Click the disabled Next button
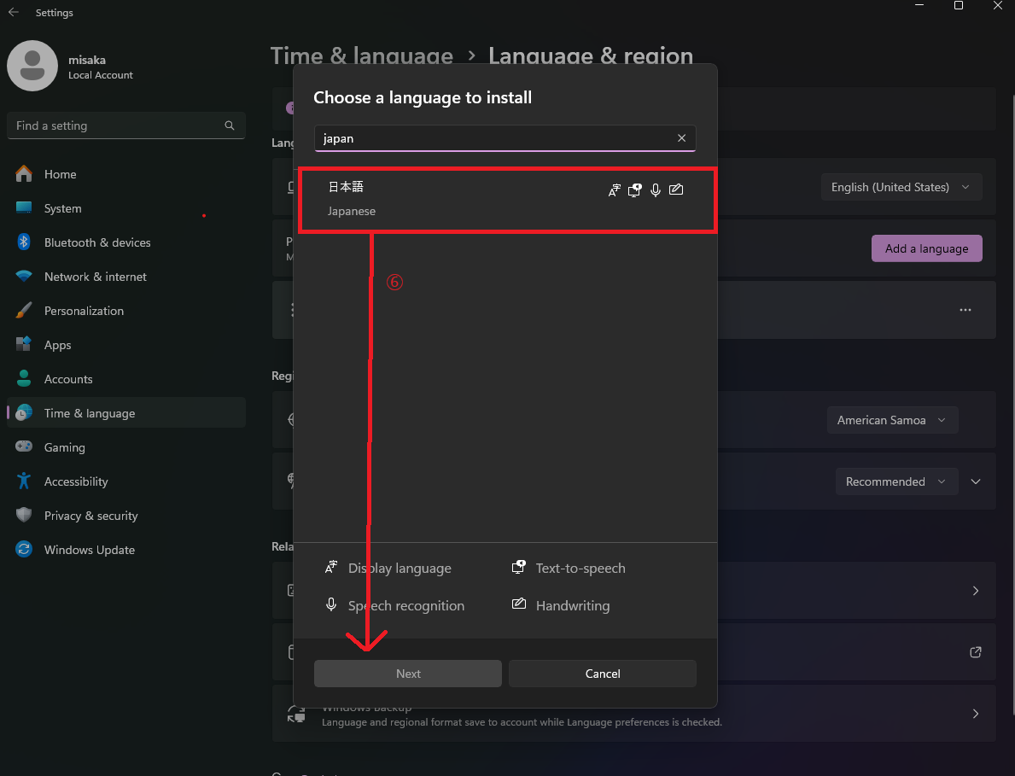This screenshot has height=776, width=1015. point(408,674)
